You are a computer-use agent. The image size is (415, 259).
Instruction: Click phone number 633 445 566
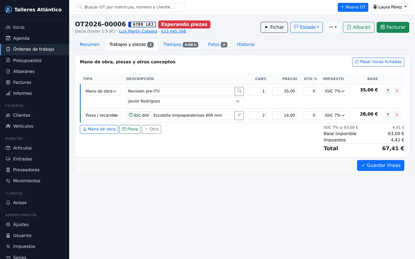174,31
